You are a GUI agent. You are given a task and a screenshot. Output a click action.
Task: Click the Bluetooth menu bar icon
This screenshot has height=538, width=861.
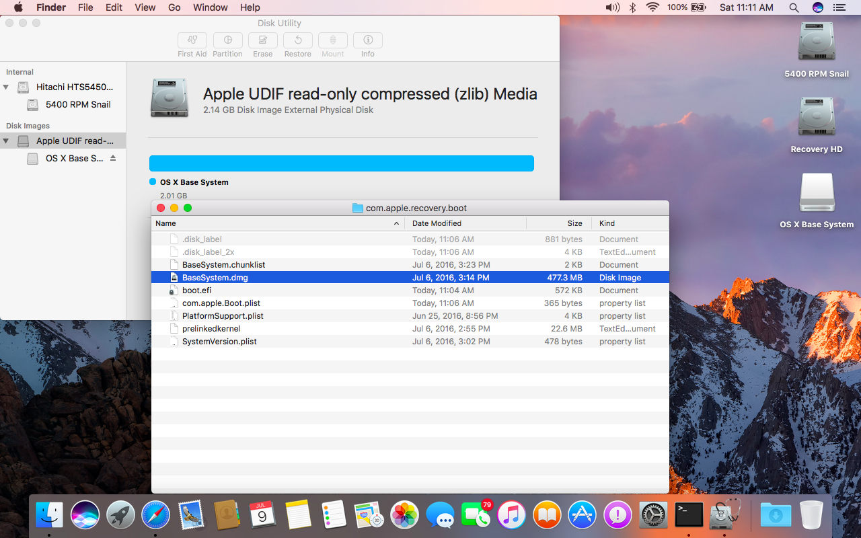tap(632, 7)
